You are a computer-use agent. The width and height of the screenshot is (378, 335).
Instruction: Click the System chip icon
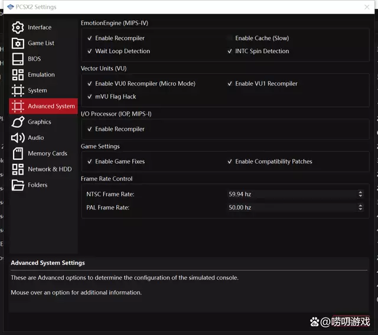tap(18, 90)
